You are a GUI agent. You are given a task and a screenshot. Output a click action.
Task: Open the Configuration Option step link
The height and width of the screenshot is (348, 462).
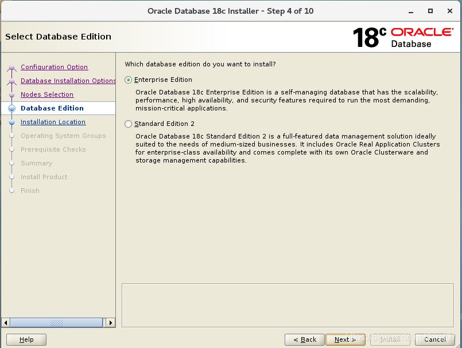[54, 67]
